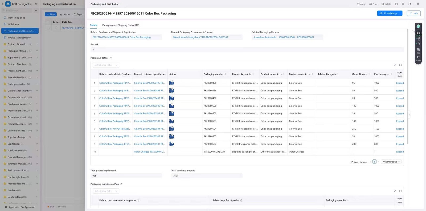Click sort icon on Product keywords column
Screen dimensions: 426x211
(x=253, y=74)
